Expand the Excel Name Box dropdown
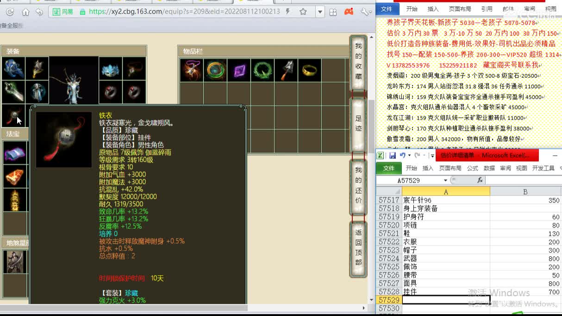This screenshot has height=316, width=562. [x=445, y=180]
